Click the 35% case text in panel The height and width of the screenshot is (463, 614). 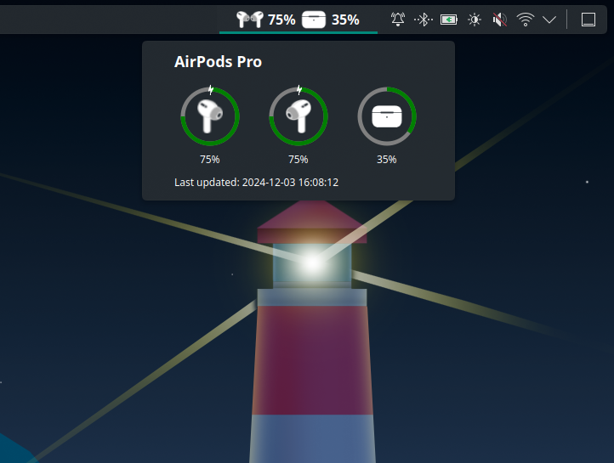pos(345,20)
